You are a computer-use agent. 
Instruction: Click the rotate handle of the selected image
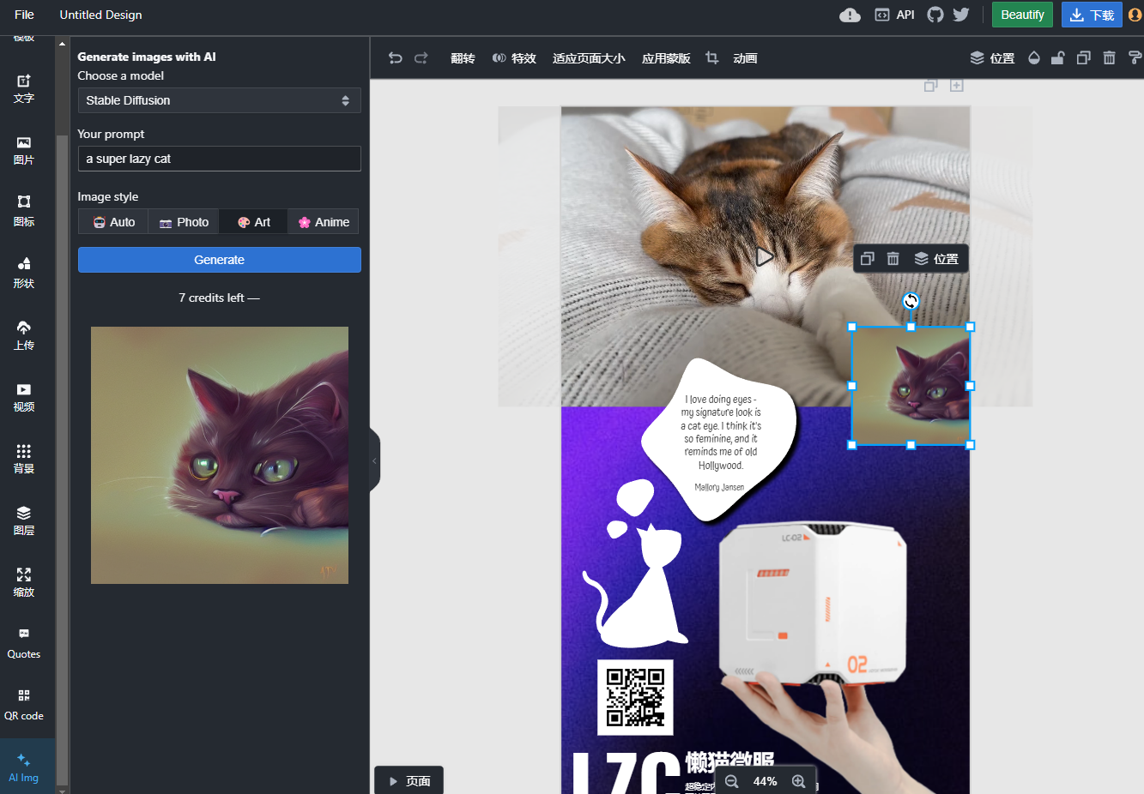tap(911, 301)
